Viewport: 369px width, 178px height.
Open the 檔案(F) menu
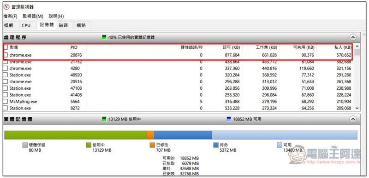pos(10,16)
